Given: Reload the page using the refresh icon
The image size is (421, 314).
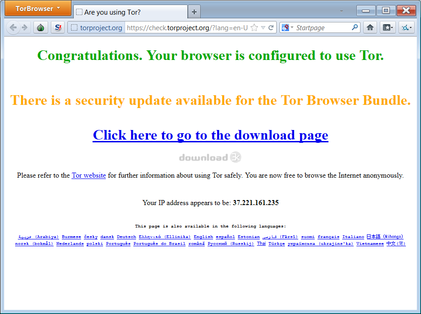Looking at the screenshot, I should coord(271,27).
